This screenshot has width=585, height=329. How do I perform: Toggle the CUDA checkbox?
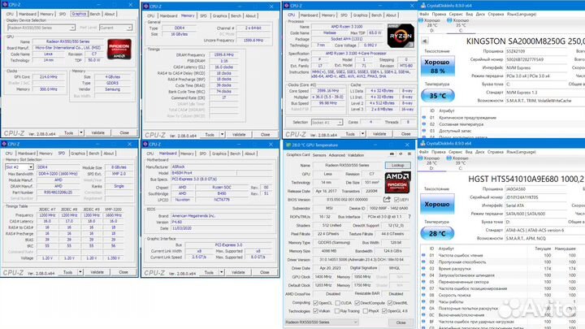tap(338, 303)
